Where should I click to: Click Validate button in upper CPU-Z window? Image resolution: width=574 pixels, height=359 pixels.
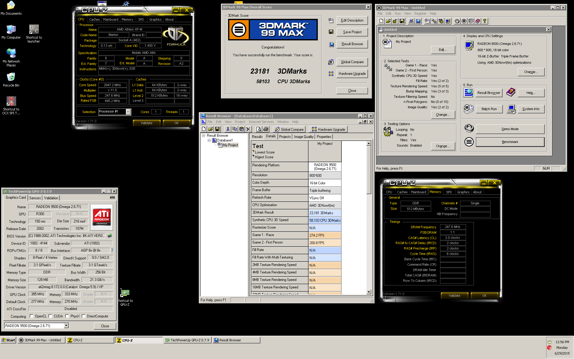(x=146, y=123)
